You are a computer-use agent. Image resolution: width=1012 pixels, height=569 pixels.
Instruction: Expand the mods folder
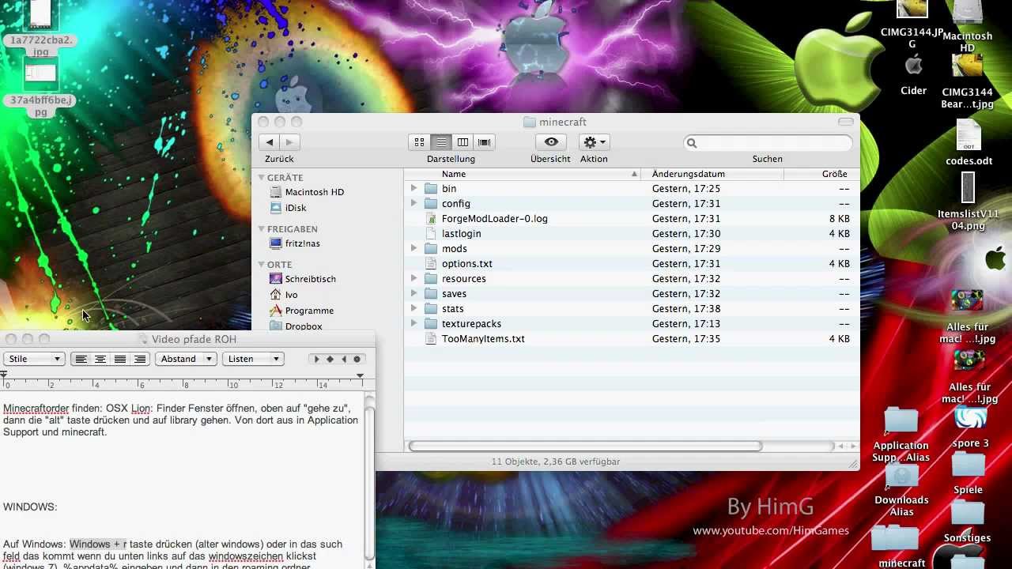coord(413,248)
